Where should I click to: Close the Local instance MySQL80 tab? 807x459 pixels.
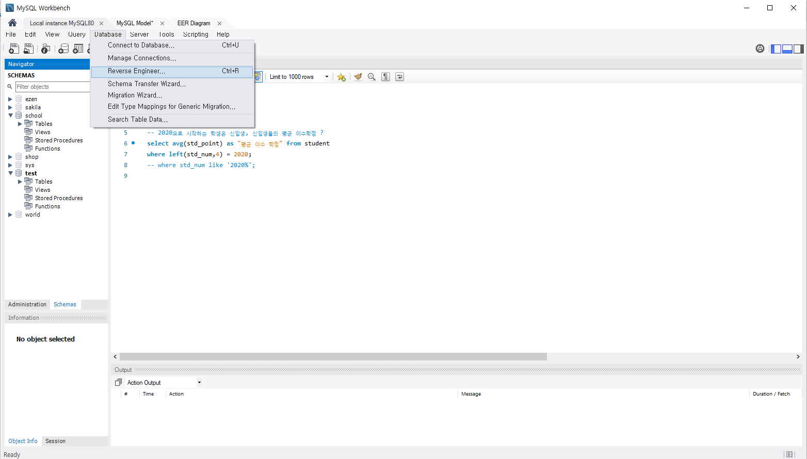point(101,23)
